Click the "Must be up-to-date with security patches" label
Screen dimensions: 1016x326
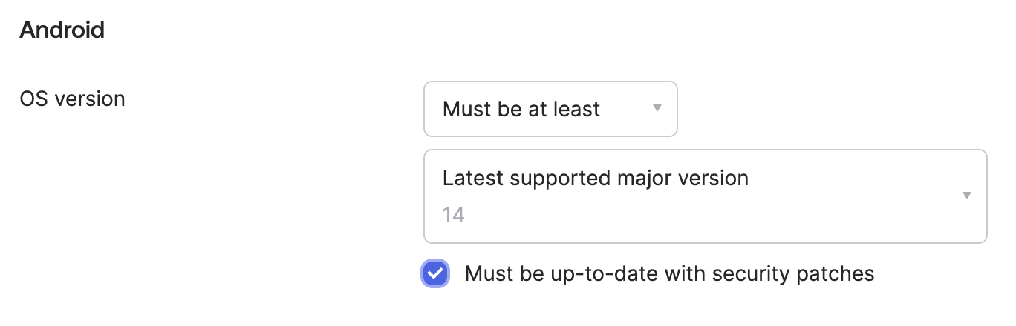669,274
